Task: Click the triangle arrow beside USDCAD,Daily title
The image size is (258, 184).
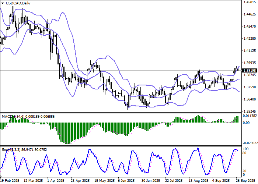Action: [x=3, y=3]
